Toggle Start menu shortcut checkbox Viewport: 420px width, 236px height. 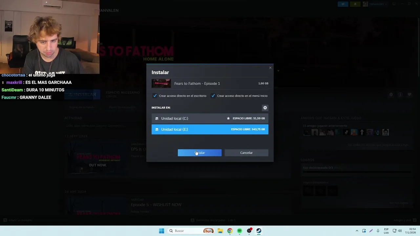213,96
